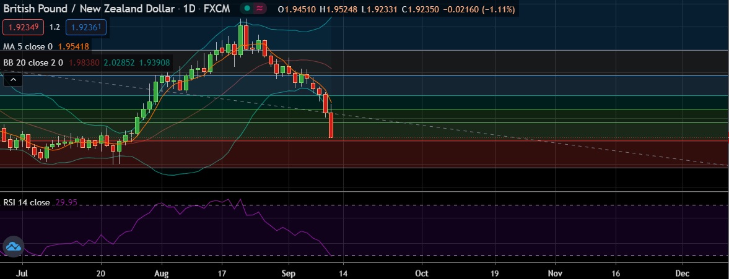Click the FXCM exchange label
The height and width of the screenshot is (279, 729).
[x=217, y=9]
